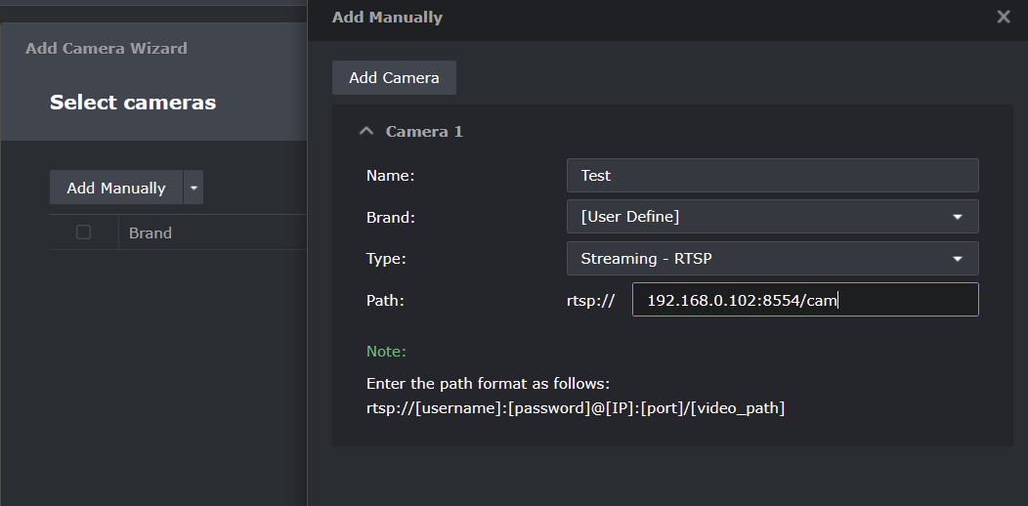
Task: Click the green Note label
Action: pyautogui.click(x=386, y=351)
